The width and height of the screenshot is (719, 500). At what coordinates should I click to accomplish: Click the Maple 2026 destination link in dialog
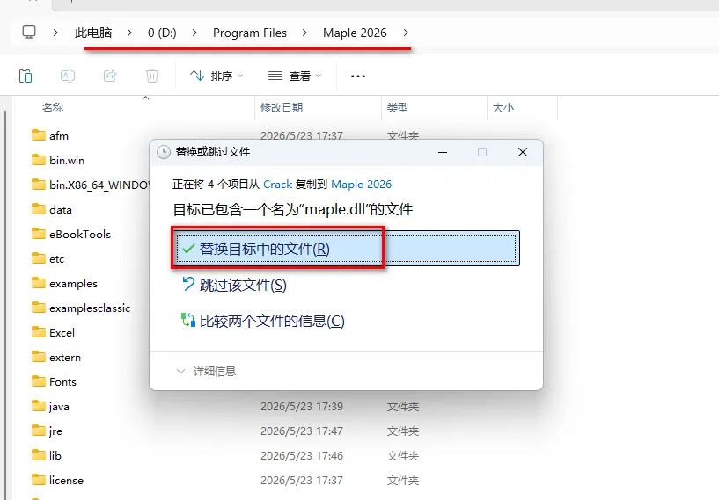[362, 184]
